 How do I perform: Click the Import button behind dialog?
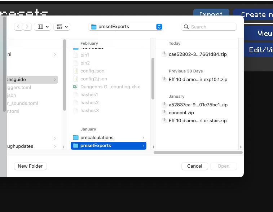[x=211, y=14]
